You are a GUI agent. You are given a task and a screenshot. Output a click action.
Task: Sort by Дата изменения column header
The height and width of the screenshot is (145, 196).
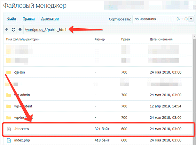coord(161,40)
